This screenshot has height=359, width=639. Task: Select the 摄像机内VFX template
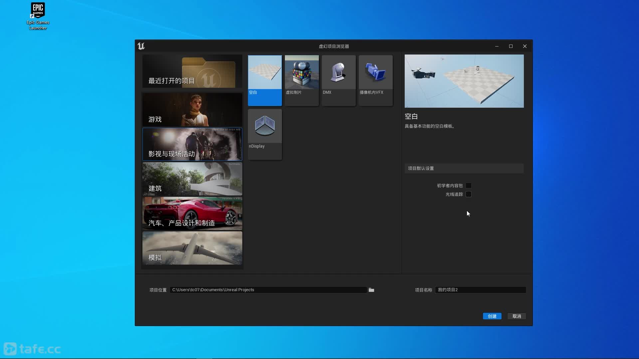[376, 80]
